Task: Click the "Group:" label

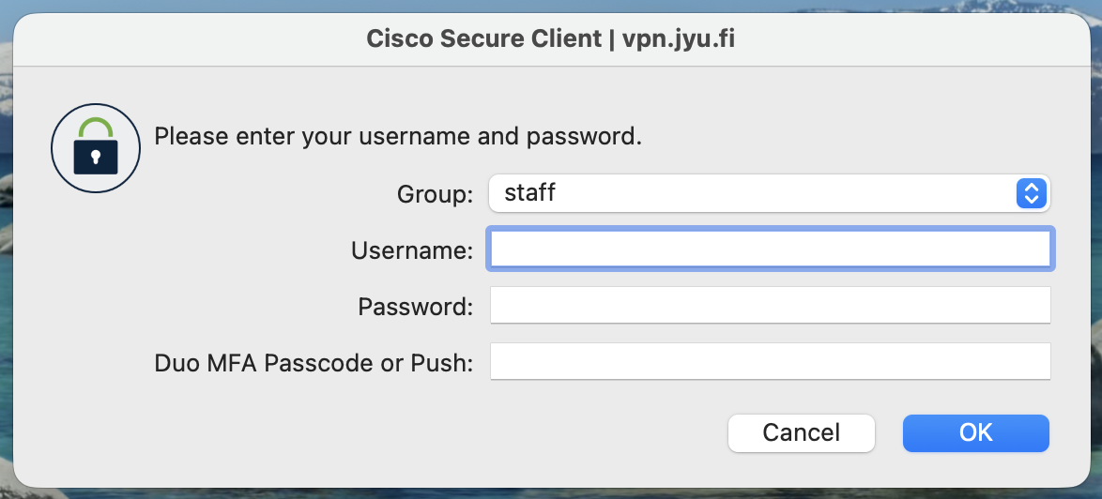Action: click(x=435, y=195)
